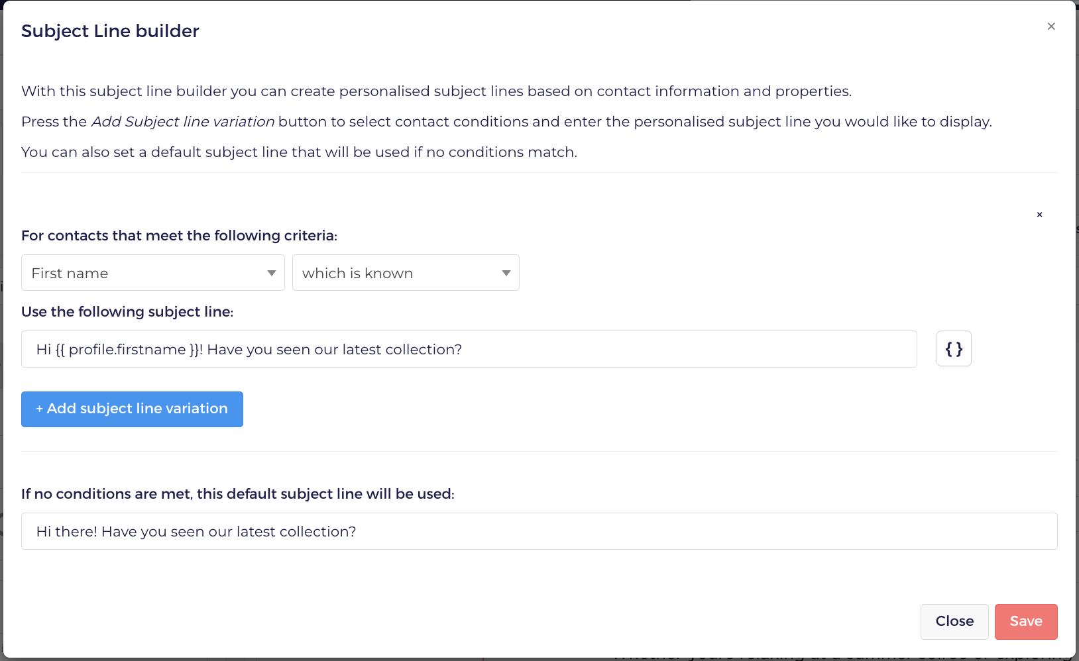This screenshot has width=1079, height=661.
Task: Remove the First name variation with small x
Action: click(x=1039, y=215)
